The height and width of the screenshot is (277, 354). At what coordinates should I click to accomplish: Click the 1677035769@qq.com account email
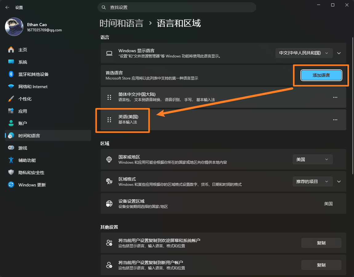pos(44,30)
